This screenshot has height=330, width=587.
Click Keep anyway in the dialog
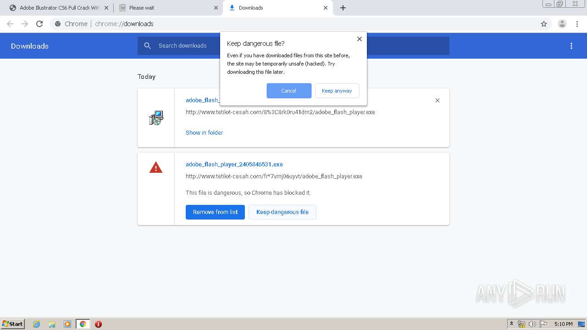coord(337,91)
